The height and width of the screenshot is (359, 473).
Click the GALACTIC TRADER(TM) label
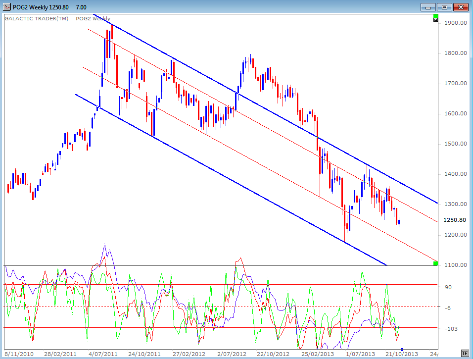(37, 19)
